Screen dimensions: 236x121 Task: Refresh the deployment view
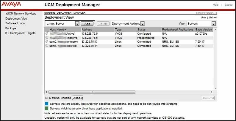(213, 17)
